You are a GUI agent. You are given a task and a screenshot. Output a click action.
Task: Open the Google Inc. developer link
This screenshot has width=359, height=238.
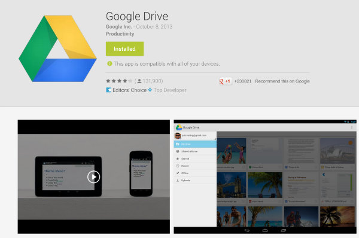(119, 27)
